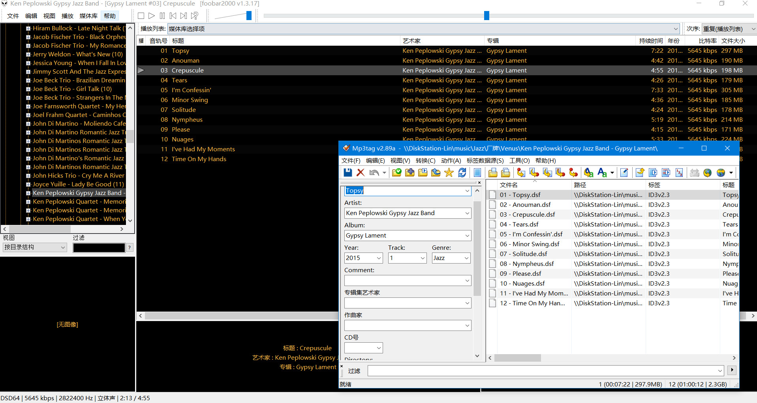Adjust the foobar2000 volume slider
The image size is (757, 403).
[x=249, y=15]
